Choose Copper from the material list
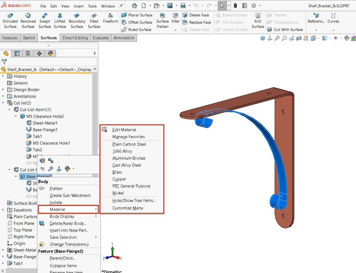The height and width of the screenshot is (273, 356). (x=119, y=179)
